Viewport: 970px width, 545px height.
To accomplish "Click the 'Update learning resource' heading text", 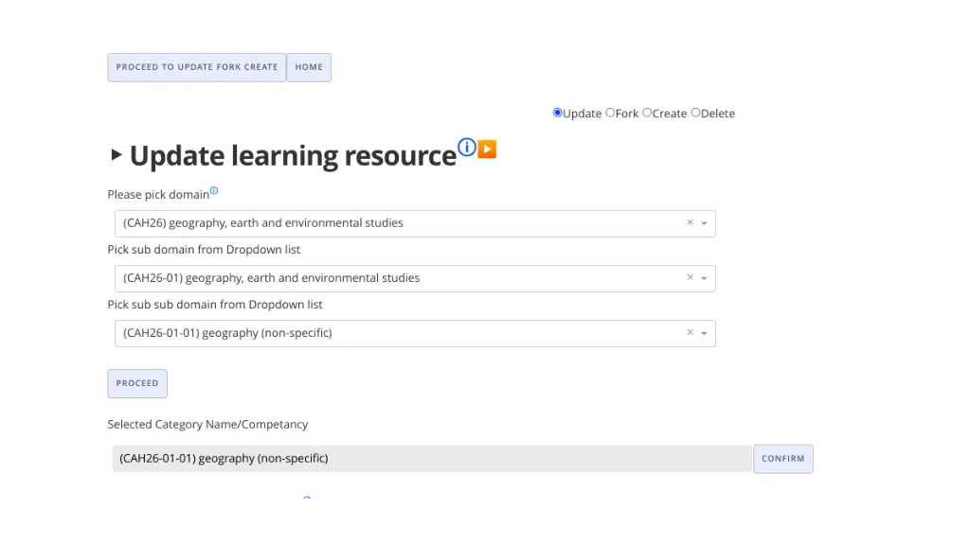I will point(293,156).
